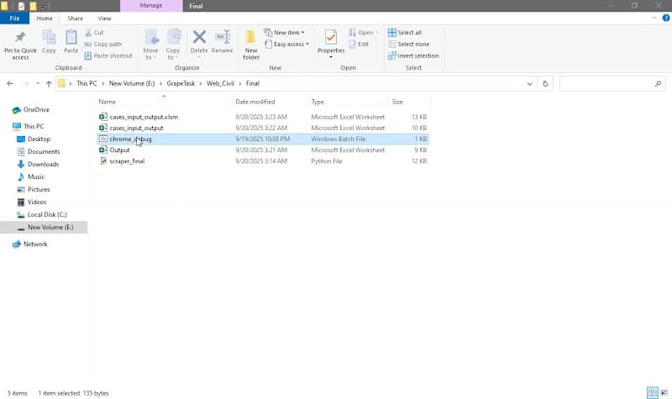Click the red Delete icon
The width and height of the screenshot is (672, 399).
click(x=199, y=38)
